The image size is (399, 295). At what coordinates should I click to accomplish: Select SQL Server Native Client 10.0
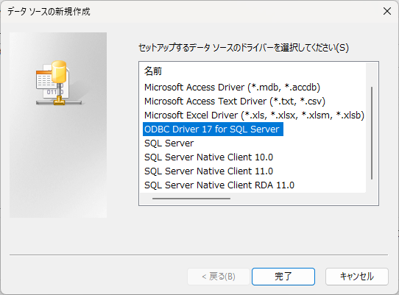pos(208,157)
